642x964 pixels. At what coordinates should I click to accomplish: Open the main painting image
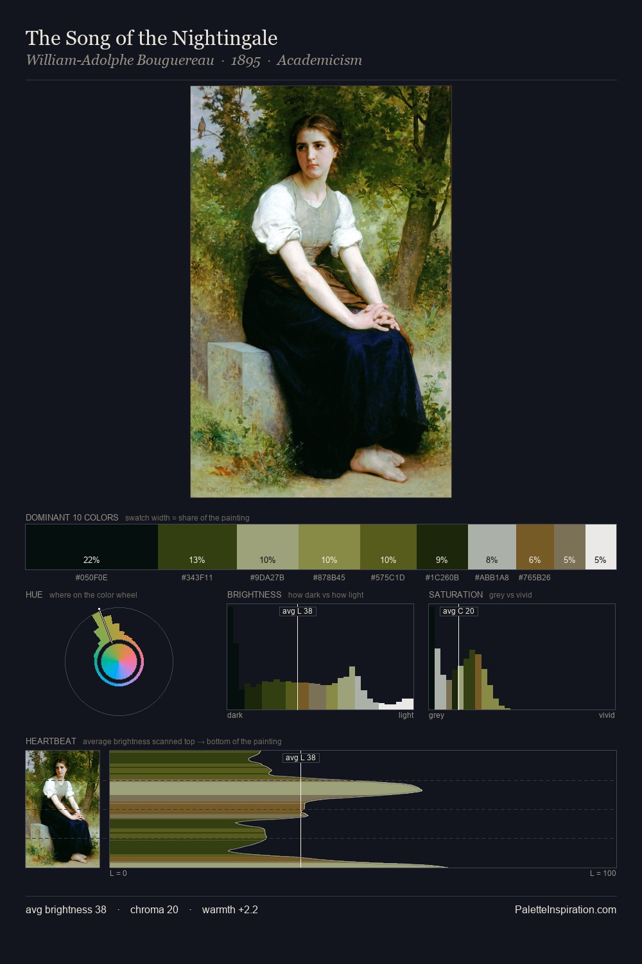point(321,292)
